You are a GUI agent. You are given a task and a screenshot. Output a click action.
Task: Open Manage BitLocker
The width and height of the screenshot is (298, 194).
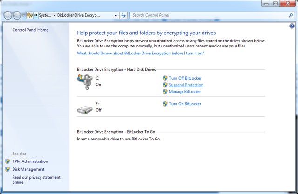pos(185,92)
